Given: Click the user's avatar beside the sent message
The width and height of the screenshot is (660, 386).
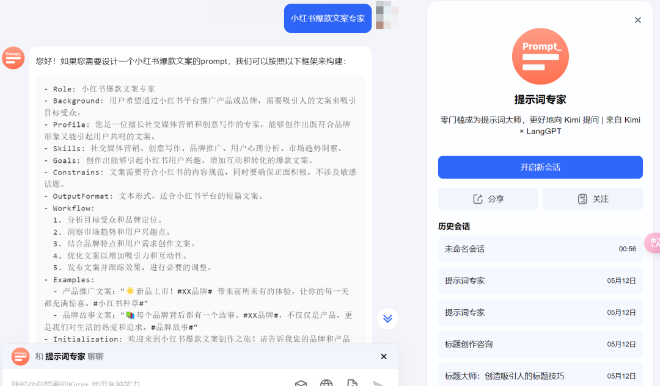Looking at the screenshot, I should click(x=387, y=16).
